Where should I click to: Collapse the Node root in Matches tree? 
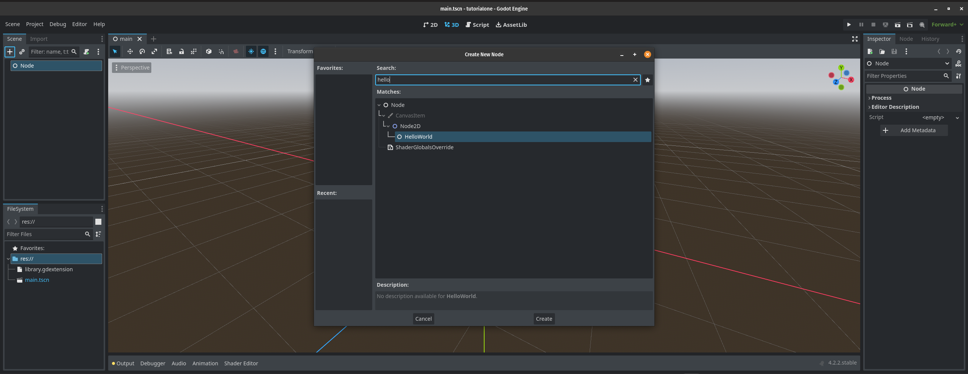coord(379,105)
